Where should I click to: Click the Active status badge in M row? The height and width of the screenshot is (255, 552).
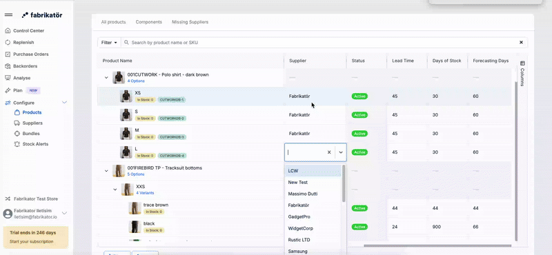[x=359, y=134]
